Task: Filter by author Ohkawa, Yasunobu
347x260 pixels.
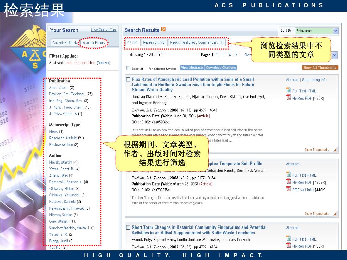Action: pos(65,195)
